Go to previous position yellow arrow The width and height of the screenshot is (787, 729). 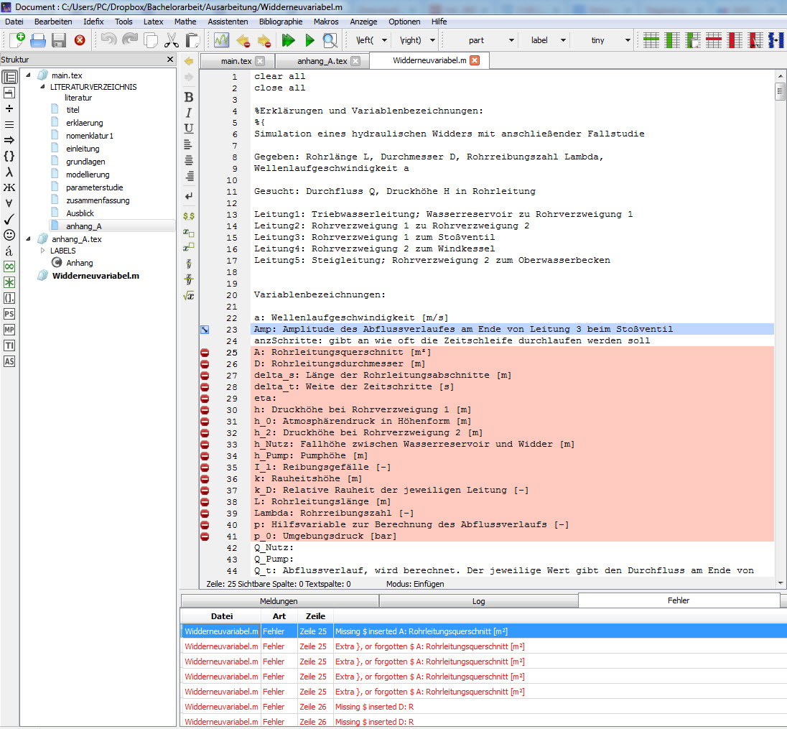click(x=189, y=61)
